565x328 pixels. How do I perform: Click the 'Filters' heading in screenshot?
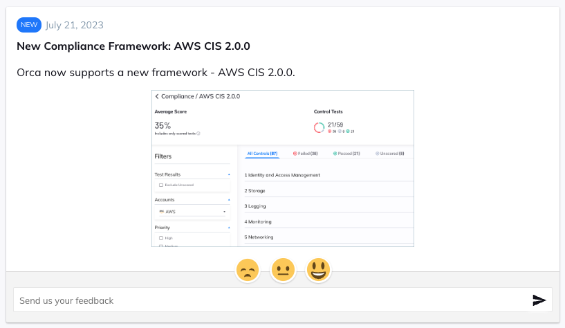click(163, 156)
